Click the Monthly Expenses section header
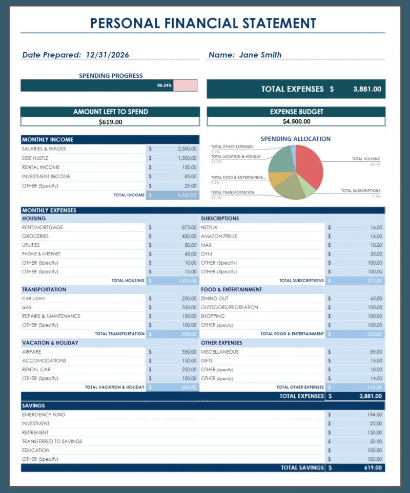 pyautogui.click(x=203, y=210)
